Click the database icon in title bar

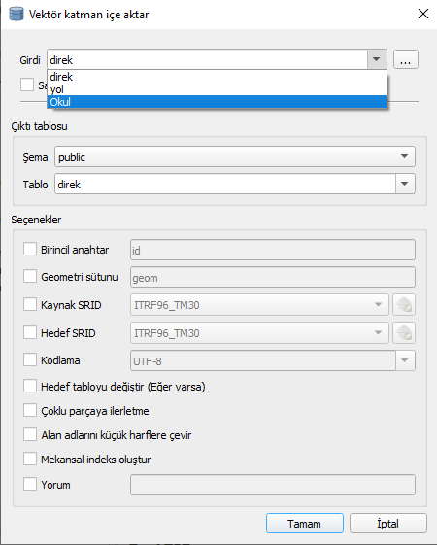[17, 15]
